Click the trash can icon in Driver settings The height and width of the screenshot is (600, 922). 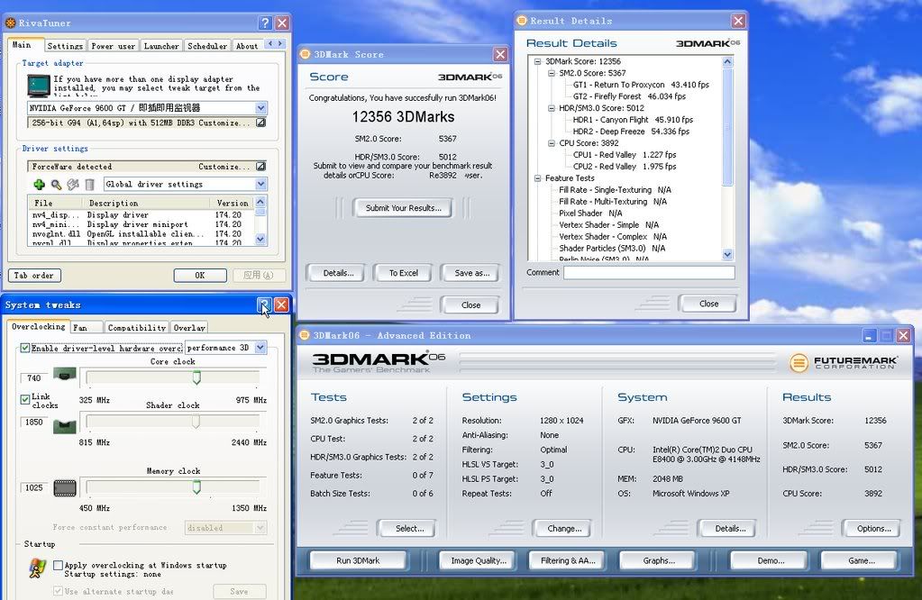click(89, 185)
